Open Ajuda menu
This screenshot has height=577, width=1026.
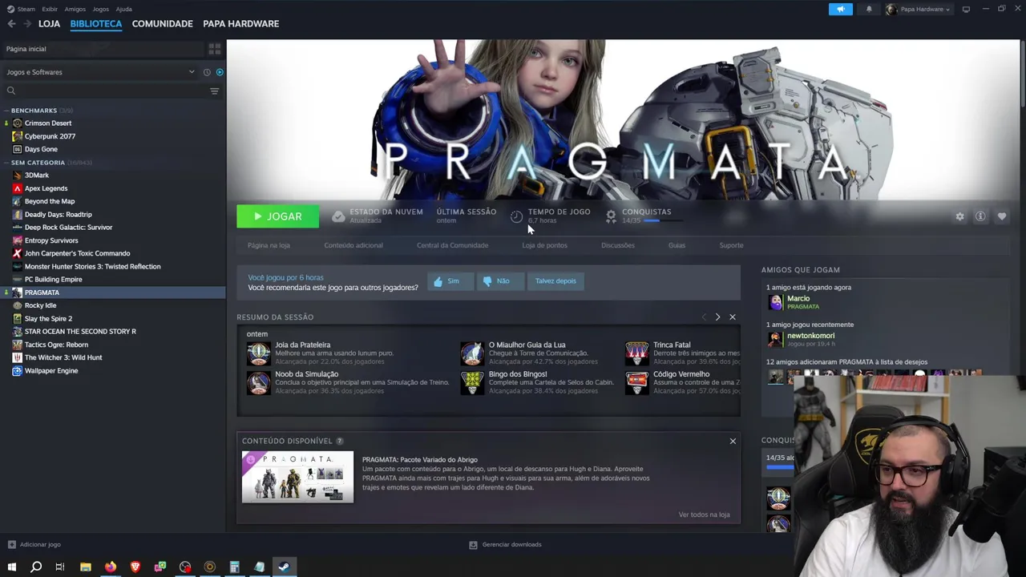pyautogui.click(x=123, y=9)
